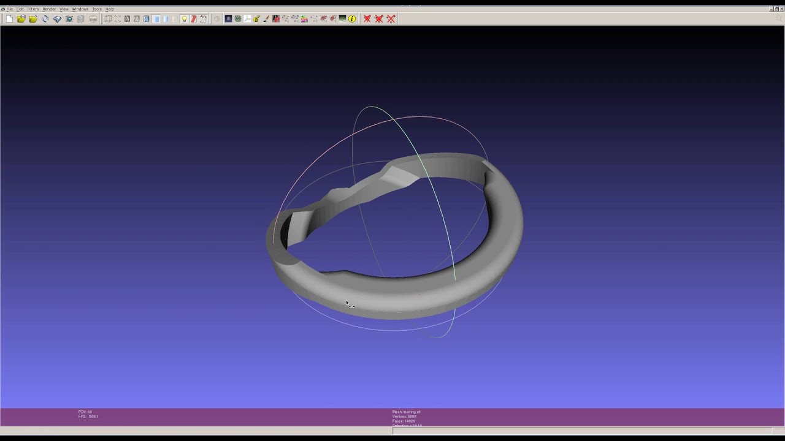The image size is (785, 441).
Task: Click the raster view globe icon
Action: pos(93,19)
